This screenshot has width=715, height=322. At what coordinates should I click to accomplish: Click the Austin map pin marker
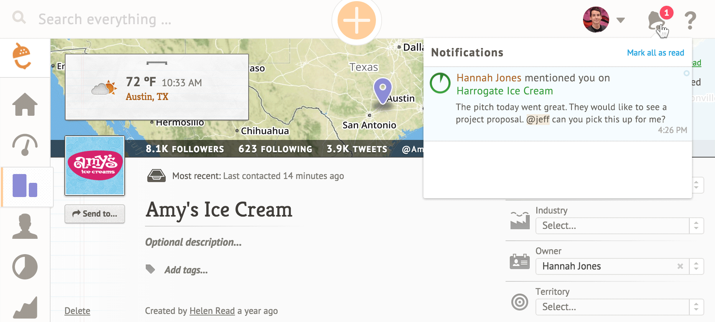(x=382, y=90)
